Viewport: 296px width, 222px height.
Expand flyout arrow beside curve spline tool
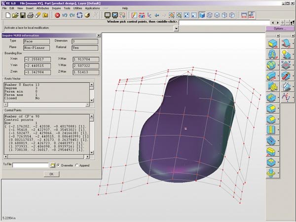click(293, 98)
